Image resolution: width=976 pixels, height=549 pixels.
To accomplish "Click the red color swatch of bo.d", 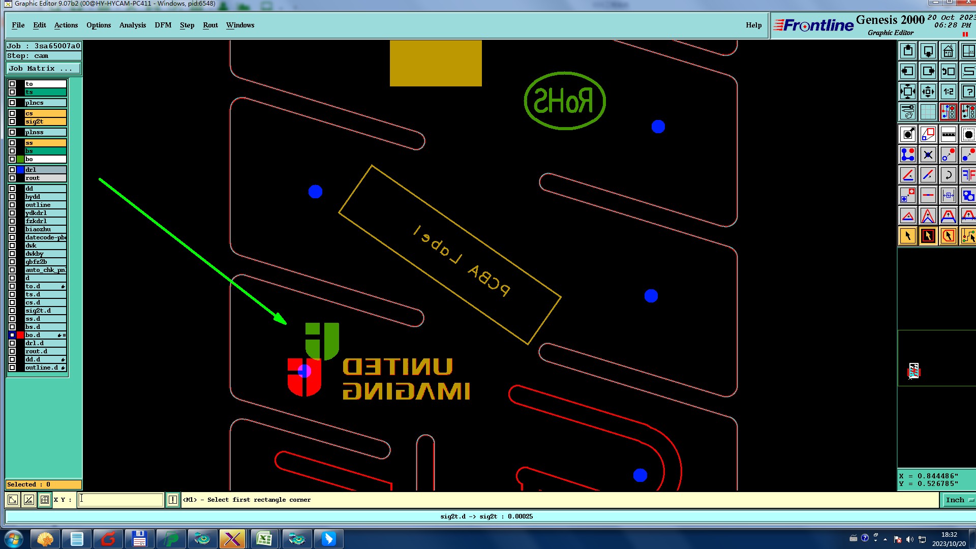I will point(20,335).
